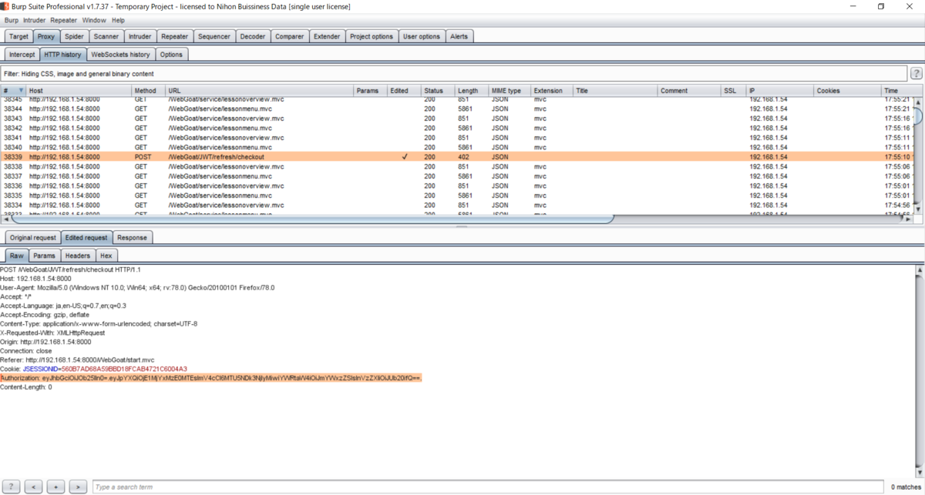Viewport: 925px width, 495px height.
Task: Sort by the MIME type column header
Action: point(510,91)
